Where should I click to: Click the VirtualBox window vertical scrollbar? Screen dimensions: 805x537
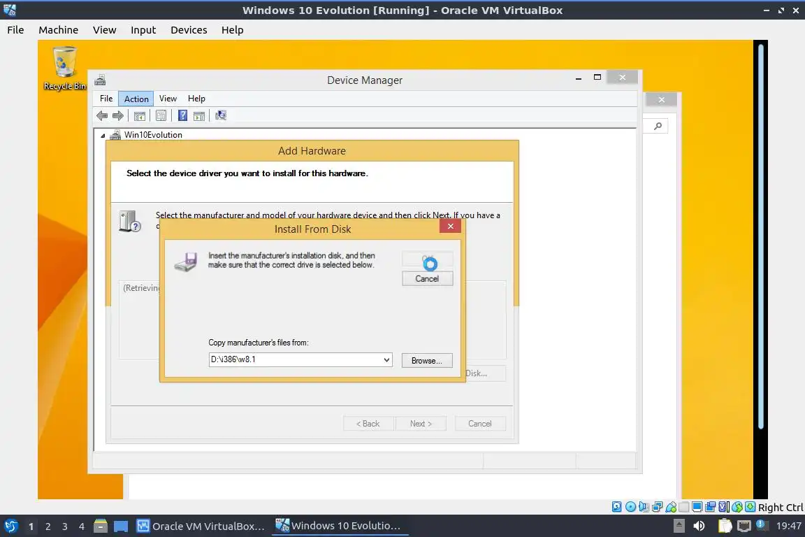click(761, 236)
